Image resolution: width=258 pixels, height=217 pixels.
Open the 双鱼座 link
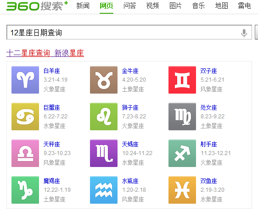(208, 181)
